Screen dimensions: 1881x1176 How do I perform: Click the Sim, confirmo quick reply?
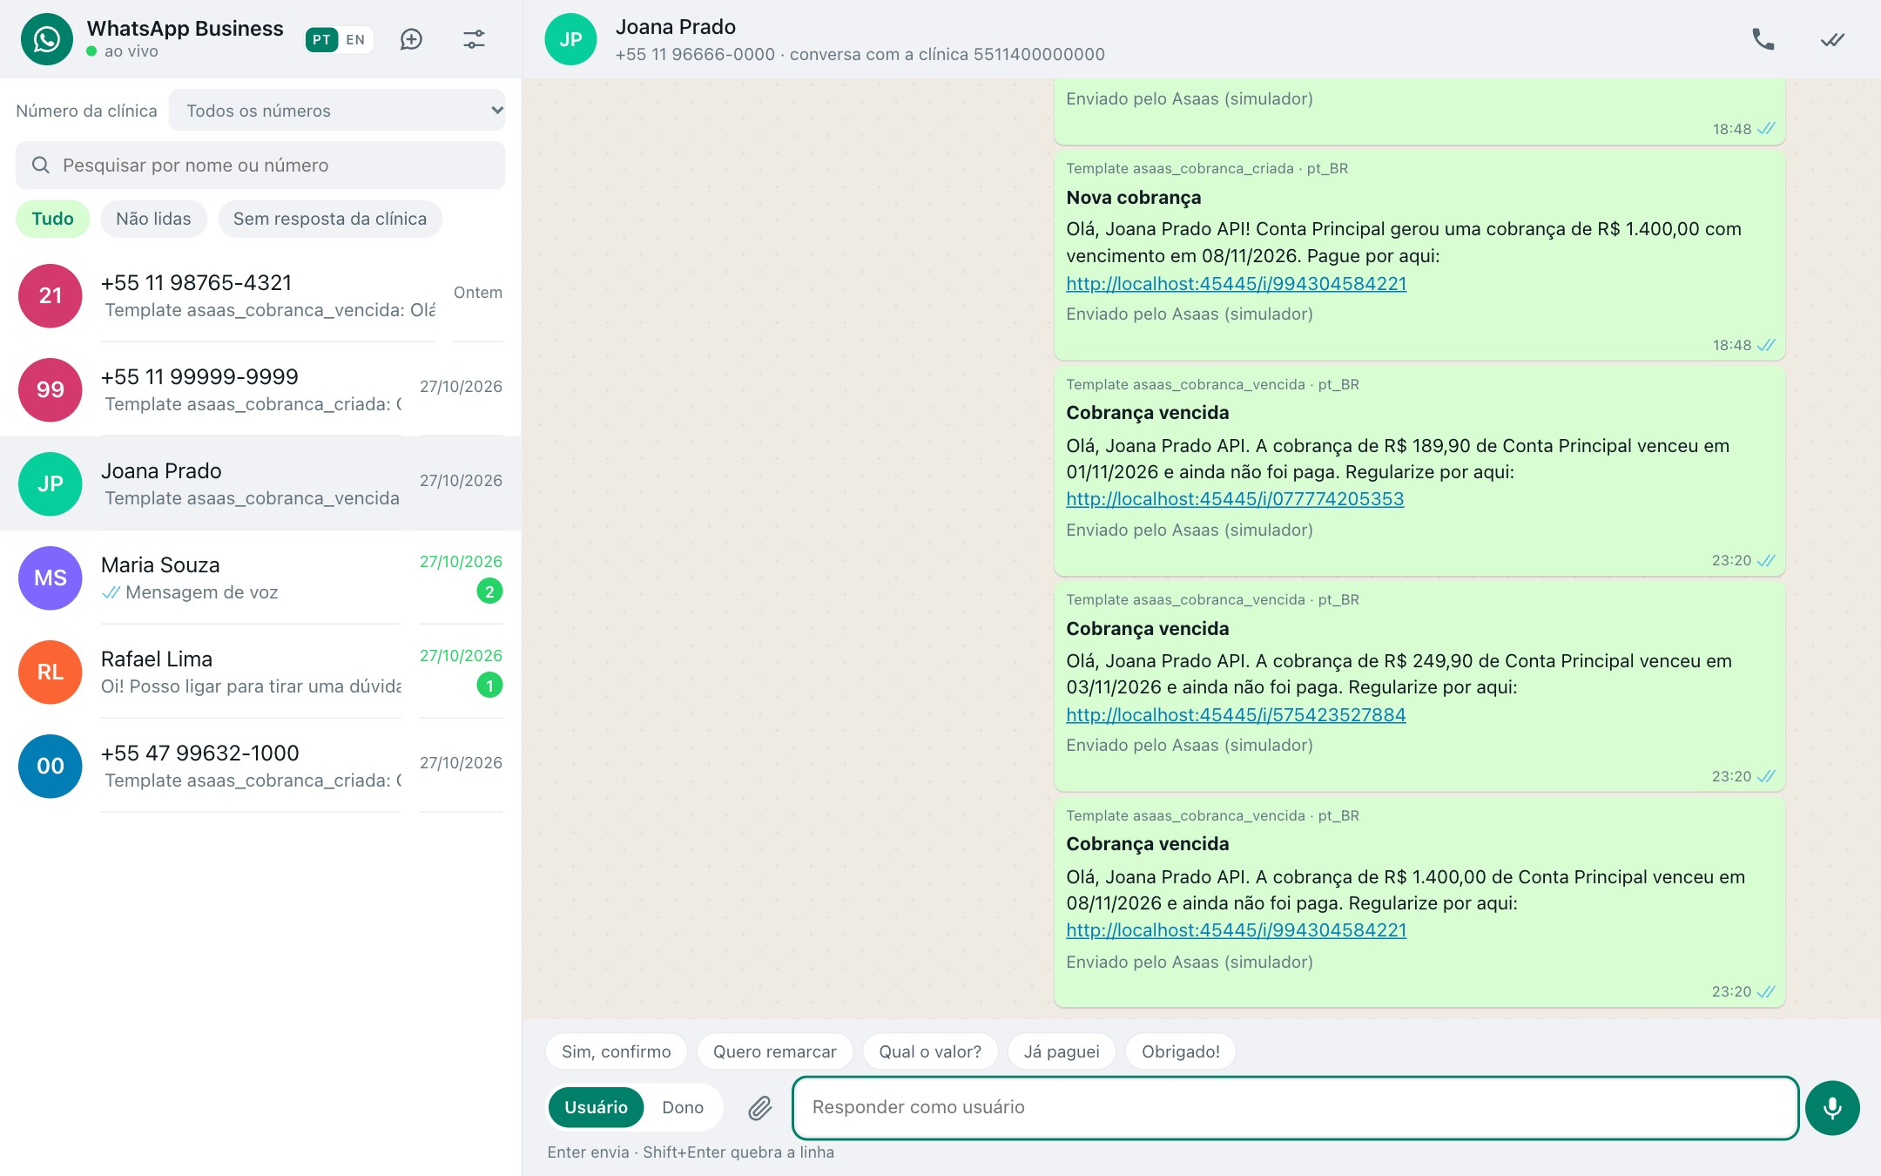617,1051
